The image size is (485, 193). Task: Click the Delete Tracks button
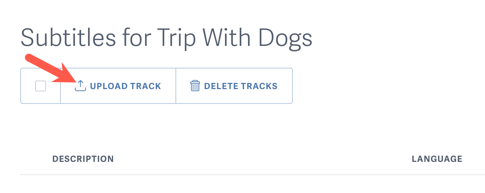click(234, 86)
